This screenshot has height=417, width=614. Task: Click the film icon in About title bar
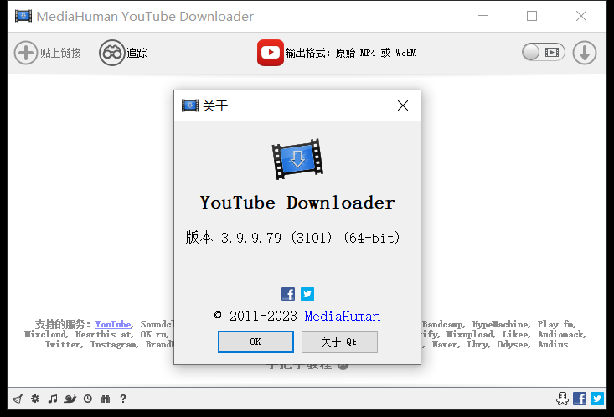tap(190, 106)
